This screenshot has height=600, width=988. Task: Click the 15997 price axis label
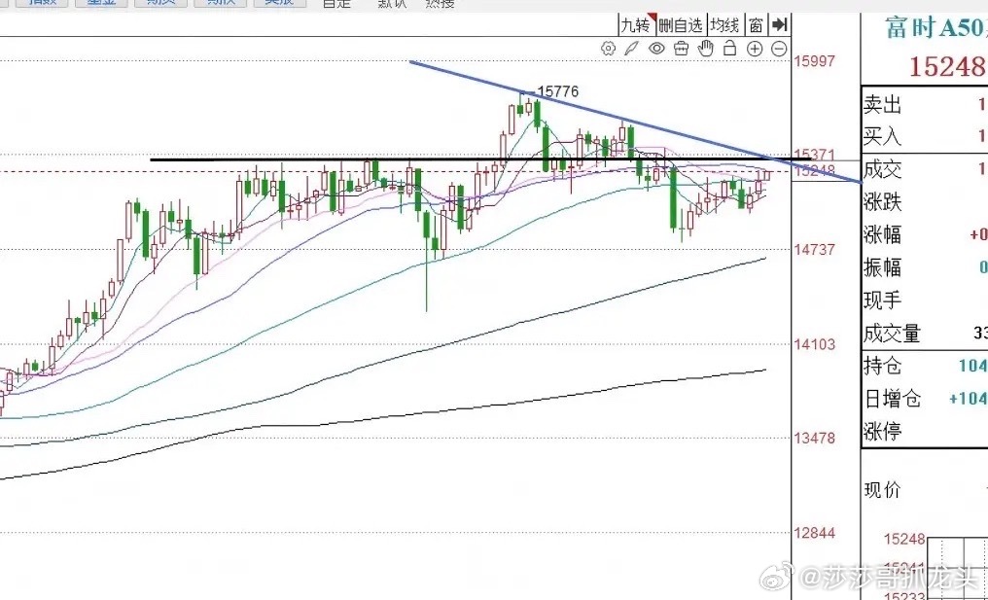click(x=815, y=61)
